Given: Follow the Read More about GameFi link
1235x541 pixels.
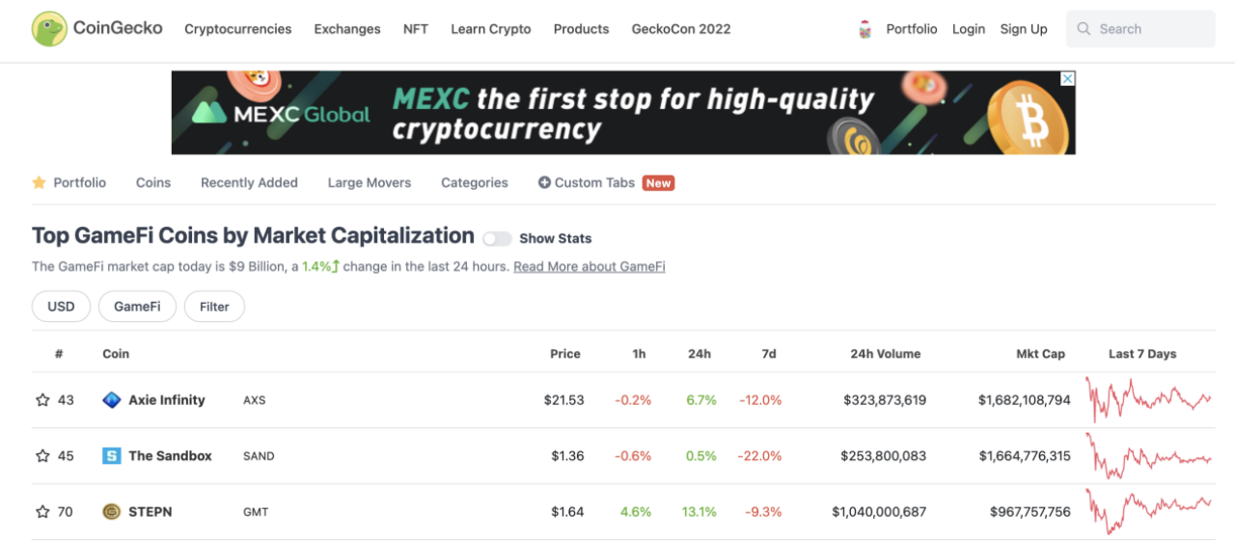Looking at the screenshot, I should pos(590,266).
